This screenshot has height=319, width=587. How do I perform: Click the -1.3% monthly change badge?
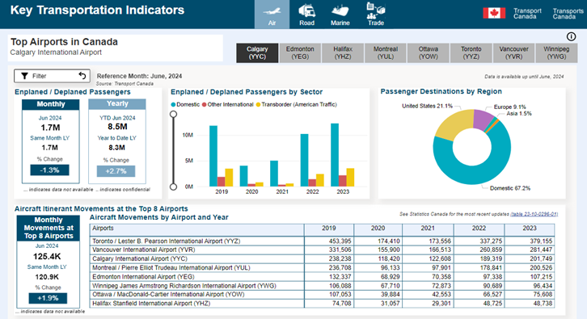[x=50, y=170]
